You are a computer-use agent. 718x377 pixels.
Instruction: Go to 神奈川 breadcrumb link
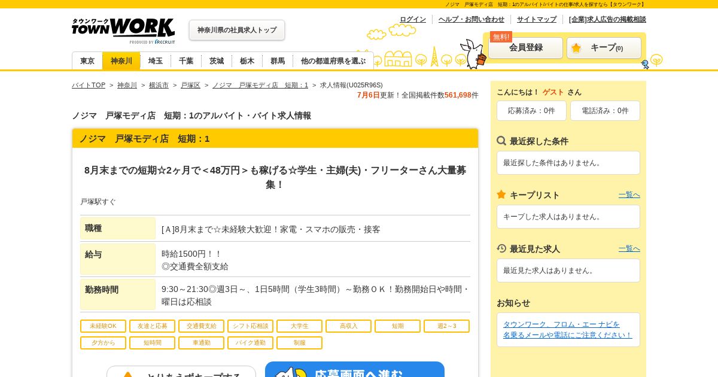coord(127,85)
